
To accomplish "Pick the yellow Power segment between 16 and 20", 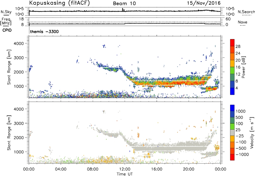I will (x=232, y=64).
